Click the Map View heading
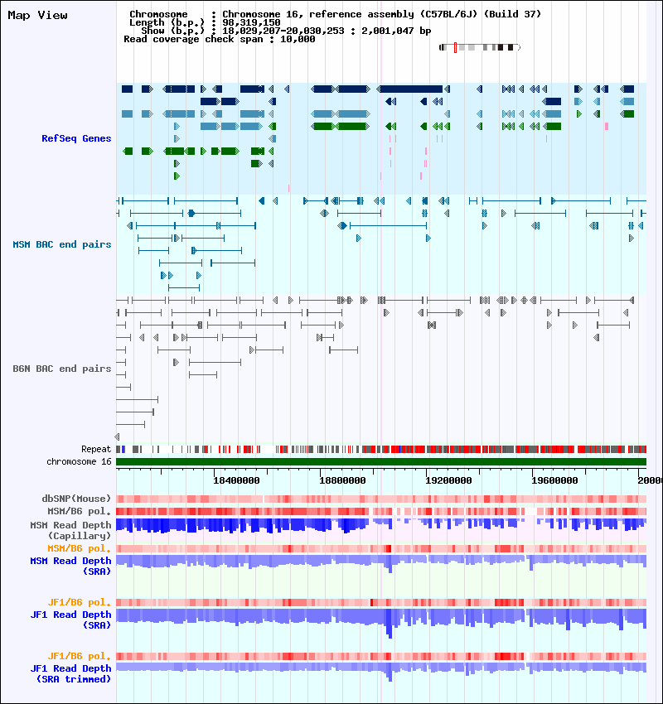 (x=38, y=15)
